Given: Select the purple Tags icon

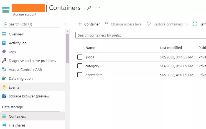Looking at the screenshot, I should click(x=4, y=52).
